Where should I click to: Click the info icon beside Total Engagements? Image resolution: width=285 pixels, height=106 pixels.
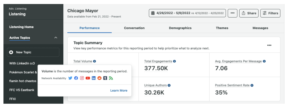(174, 61)
